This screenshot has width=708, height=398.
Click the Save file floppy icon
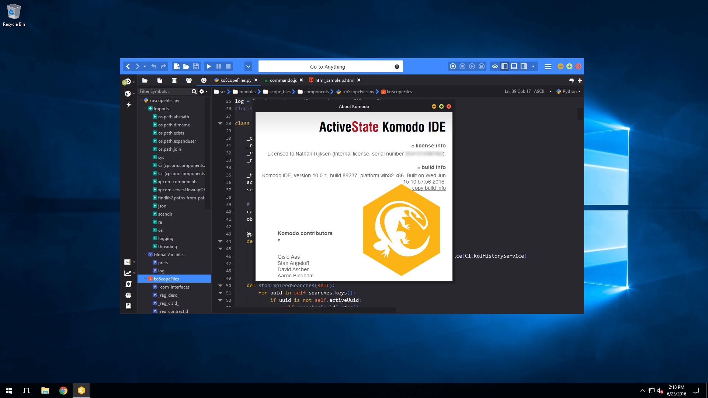(196, 67)
